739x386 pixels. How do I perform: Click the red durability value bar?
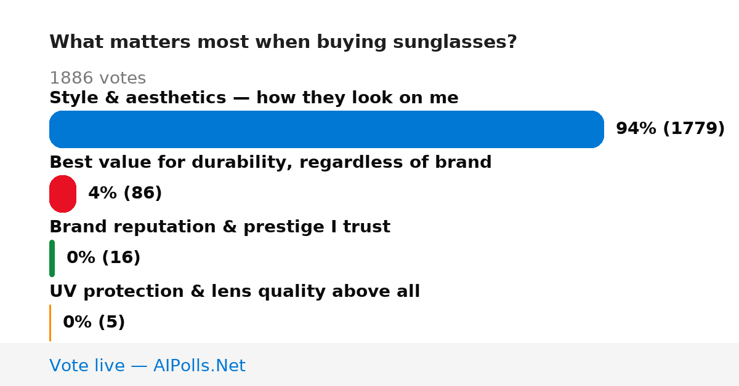[x=63, y=194]
